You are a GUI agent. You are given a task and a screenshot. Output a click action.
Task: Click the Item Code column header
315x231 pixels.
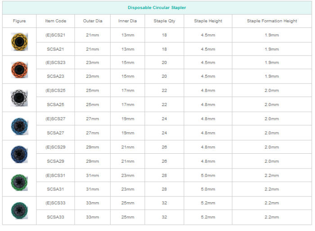(56, 21)
